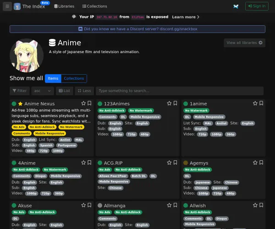The height and width of the screenshot is (229, 275).
Task: Toggle the List view button
Action: pos(65,91)
